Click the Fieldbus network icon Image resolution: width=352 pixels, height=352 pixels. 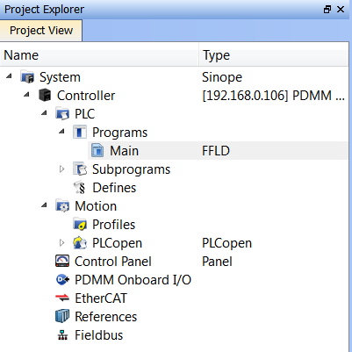(62, 335)
